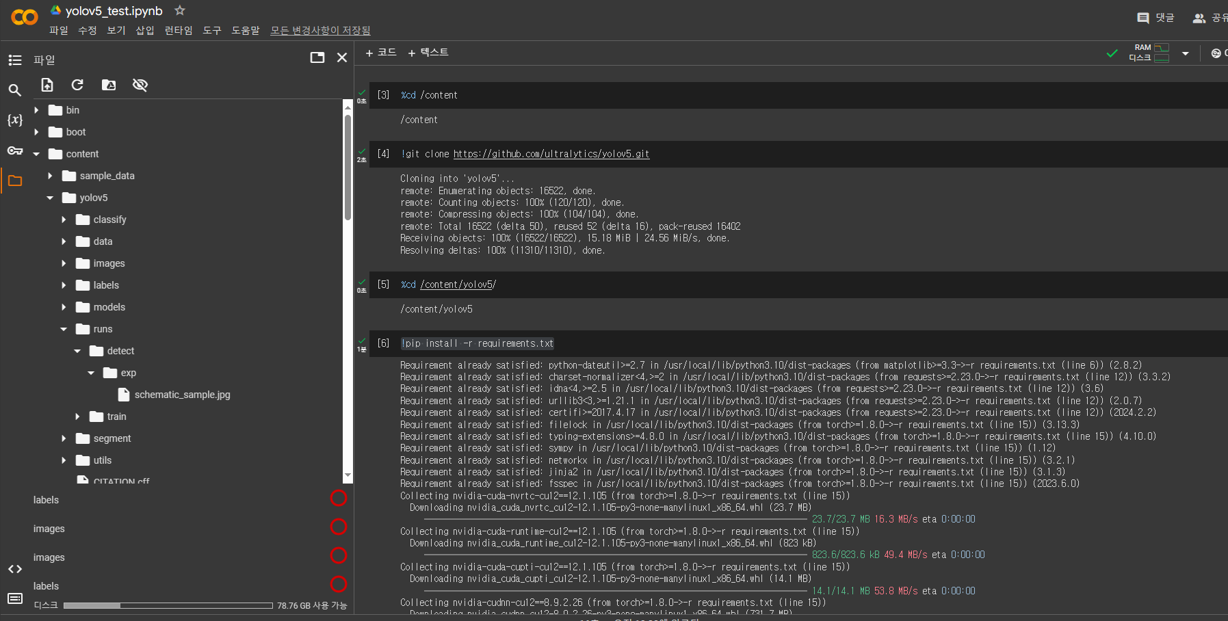Open the search sidebar icon
Image resolution: width=1228 pixels, height=621 pixels.
coord(14,90)
